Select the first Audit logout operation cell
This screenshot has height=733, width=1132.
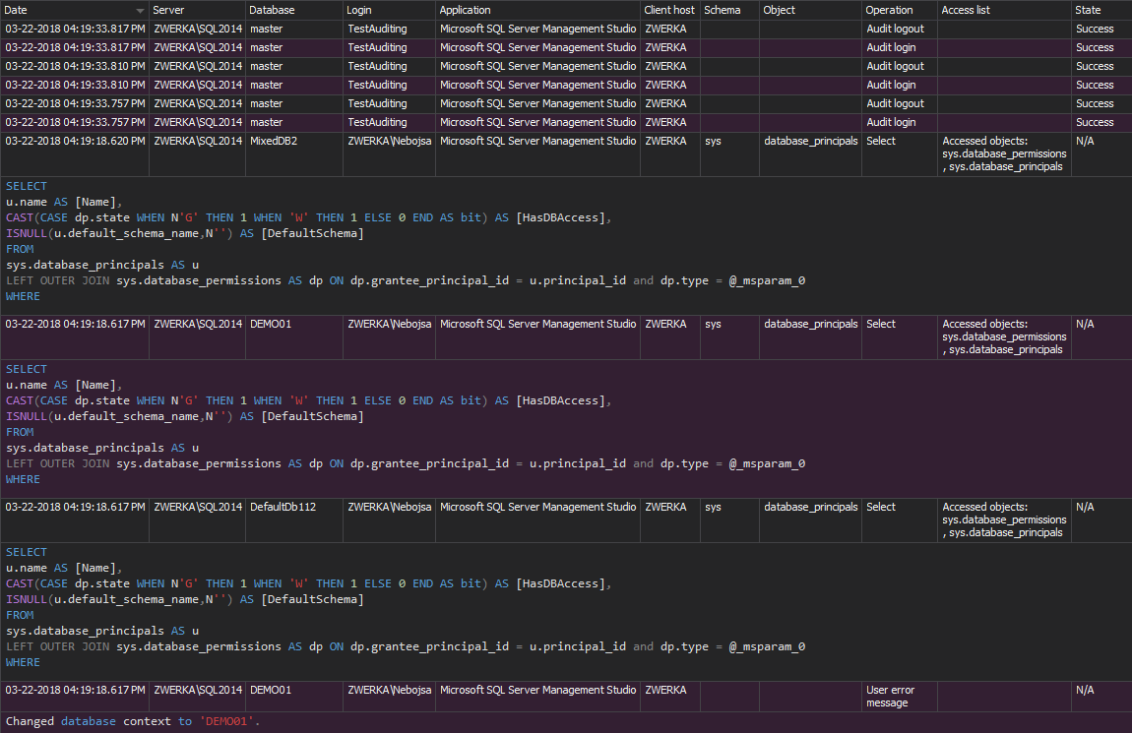[x=899, y=29]
